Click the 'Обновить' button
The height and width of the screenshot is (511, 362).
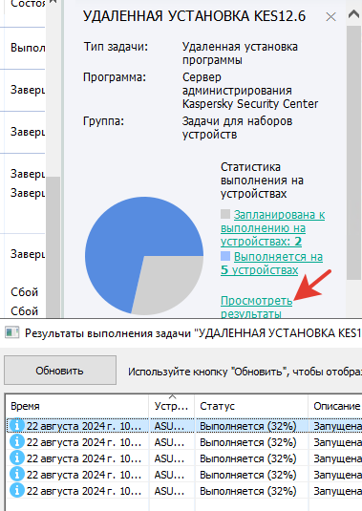coord(60,371)
